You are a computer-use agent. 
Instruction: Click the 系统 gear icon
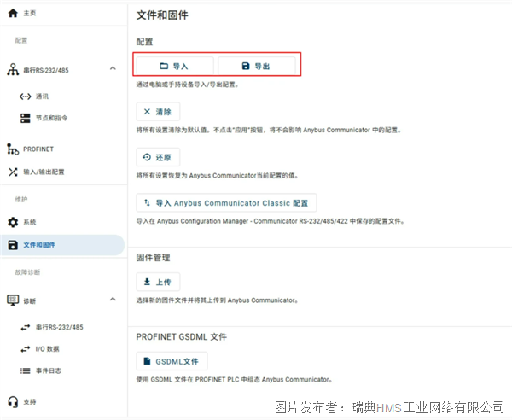(13, 222)
